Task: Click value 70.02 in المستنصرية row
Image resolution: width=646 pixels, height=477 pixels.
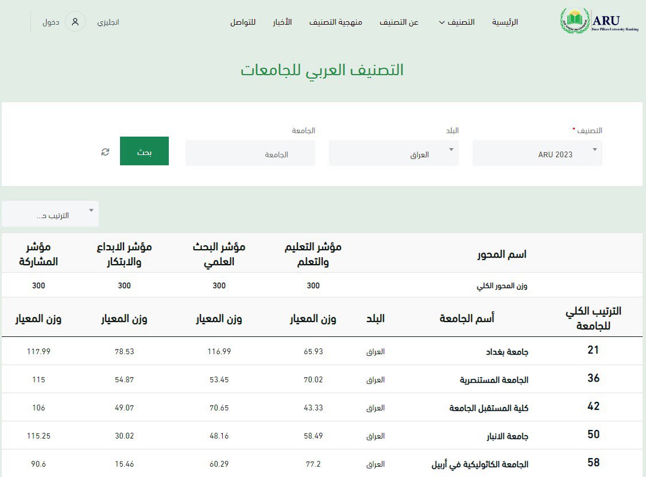Action: point(313,379)
